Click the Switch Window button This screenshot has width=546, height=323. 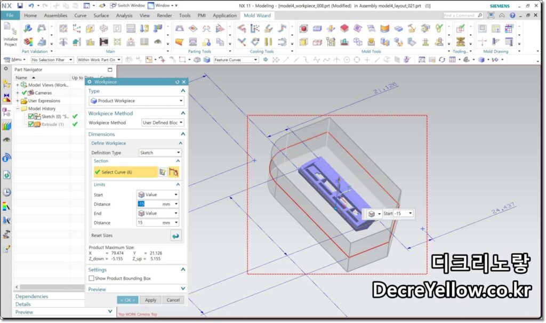tap(127, 5)
